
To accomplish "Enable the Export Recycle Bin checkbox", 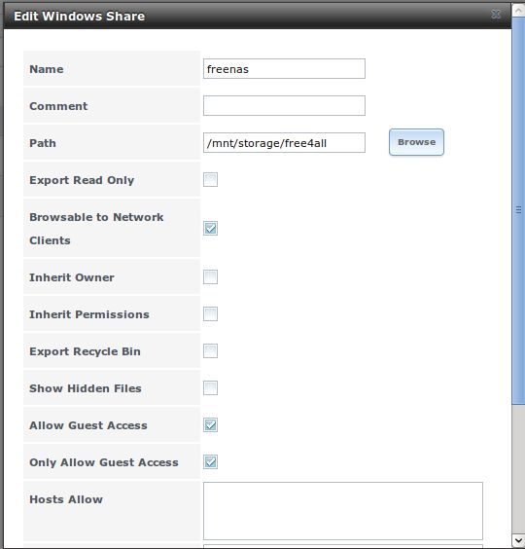I will 210,350.
